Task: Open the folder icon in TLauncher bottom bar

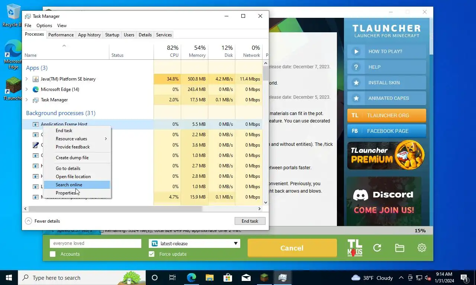Action: pos(400,248)
